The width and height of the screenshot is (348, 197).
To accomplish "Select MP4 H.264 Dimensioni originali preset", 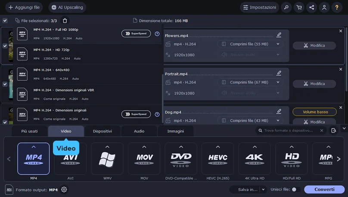I will tap(88, 114).
